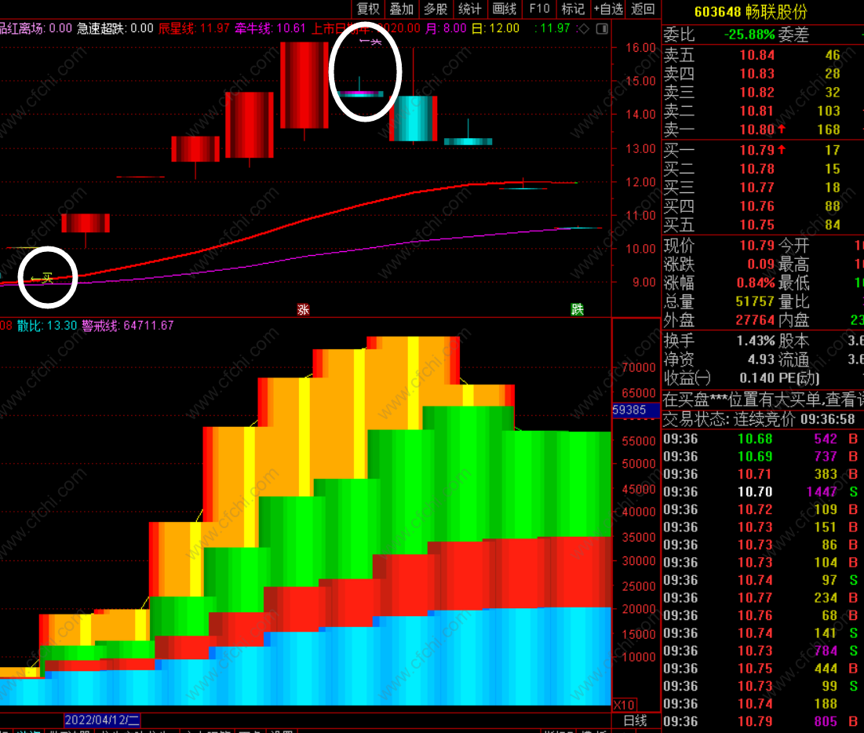
Task: Select the 买四 10.76 bid row
Action: point(763,206)
